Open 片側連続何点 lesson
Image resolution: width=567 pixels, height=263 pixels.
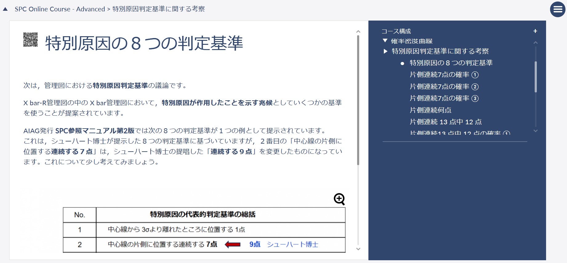coord(430,110)
